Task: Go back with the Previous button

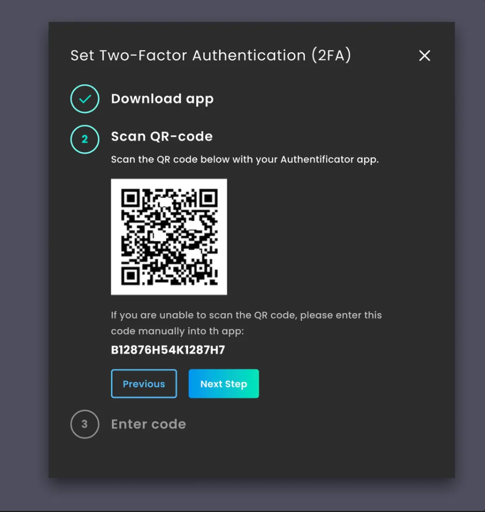Action: pyautogui.click(x=144, y=384)
